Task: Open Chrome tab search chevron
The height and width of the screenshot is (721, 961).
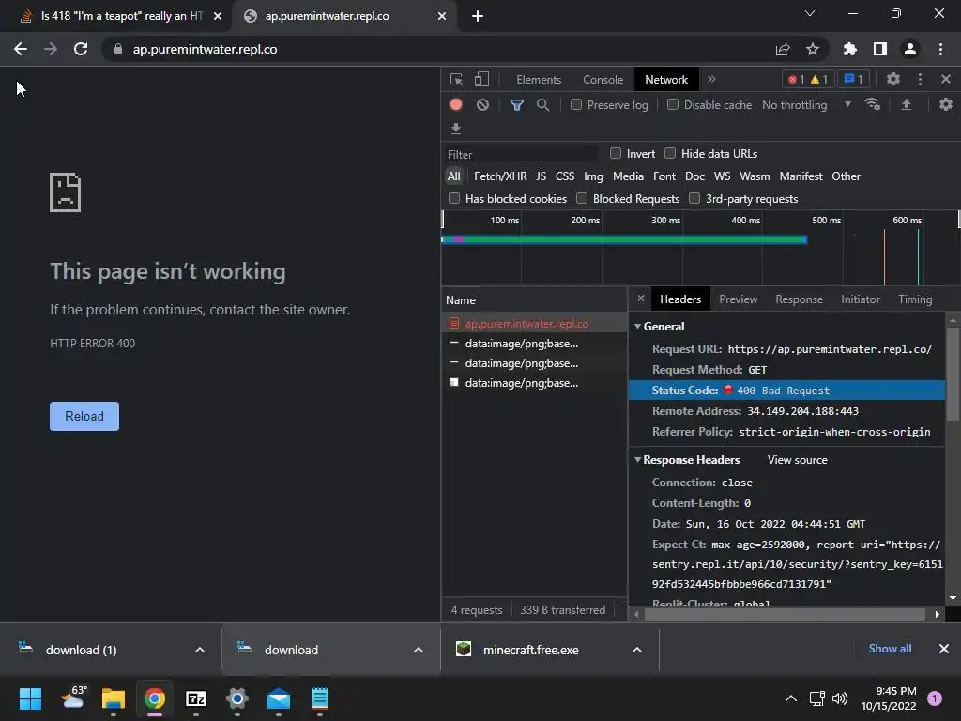Action: [x=810, y=13]
